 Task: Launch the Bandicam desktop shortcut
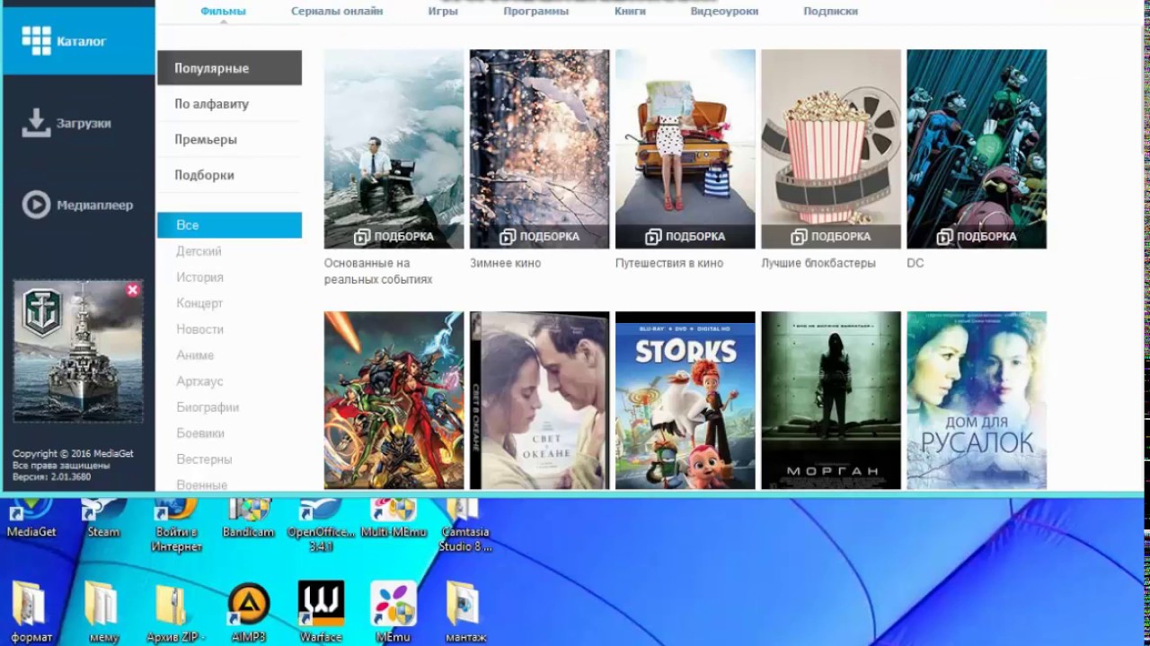tap(248, 518)
